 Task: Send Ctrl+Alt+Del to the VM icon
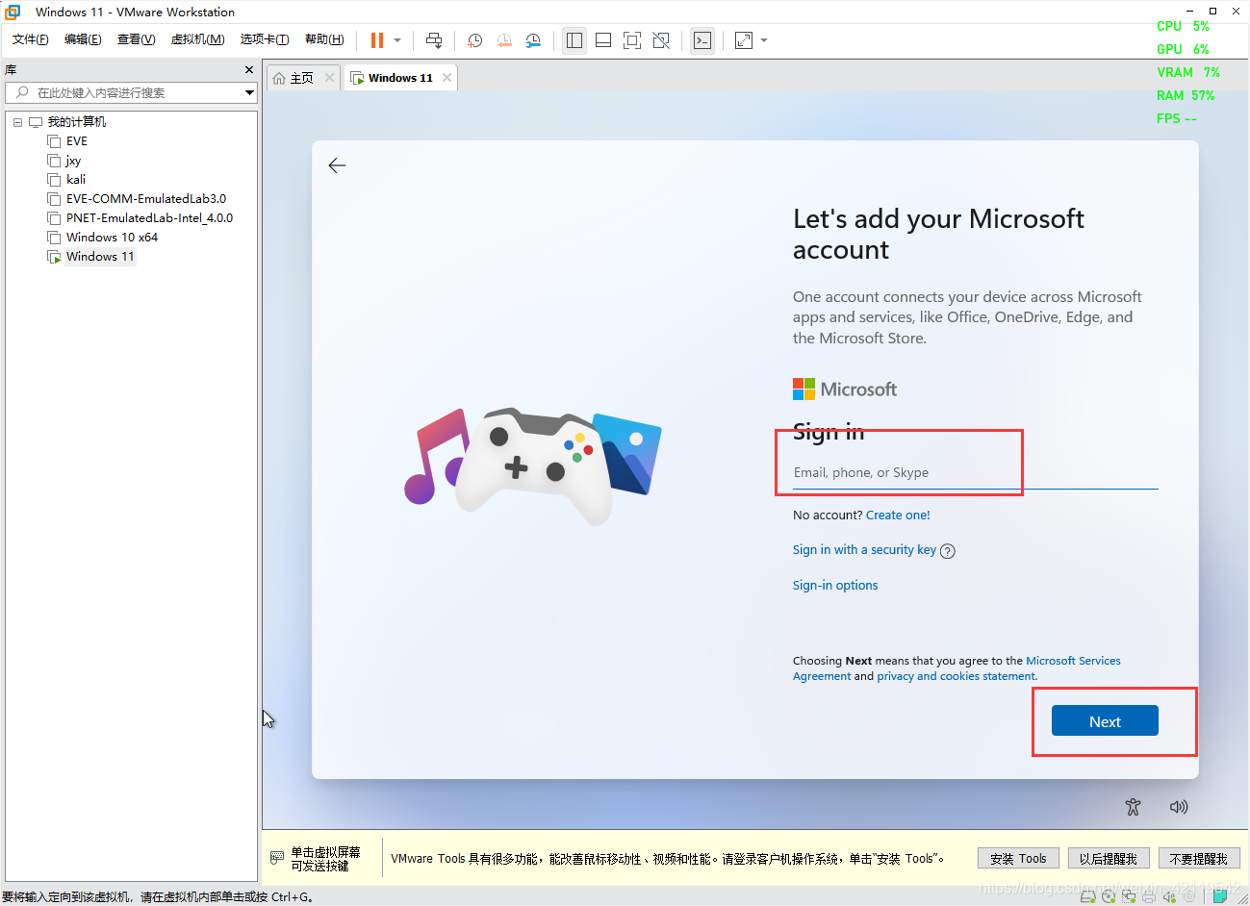434,40
